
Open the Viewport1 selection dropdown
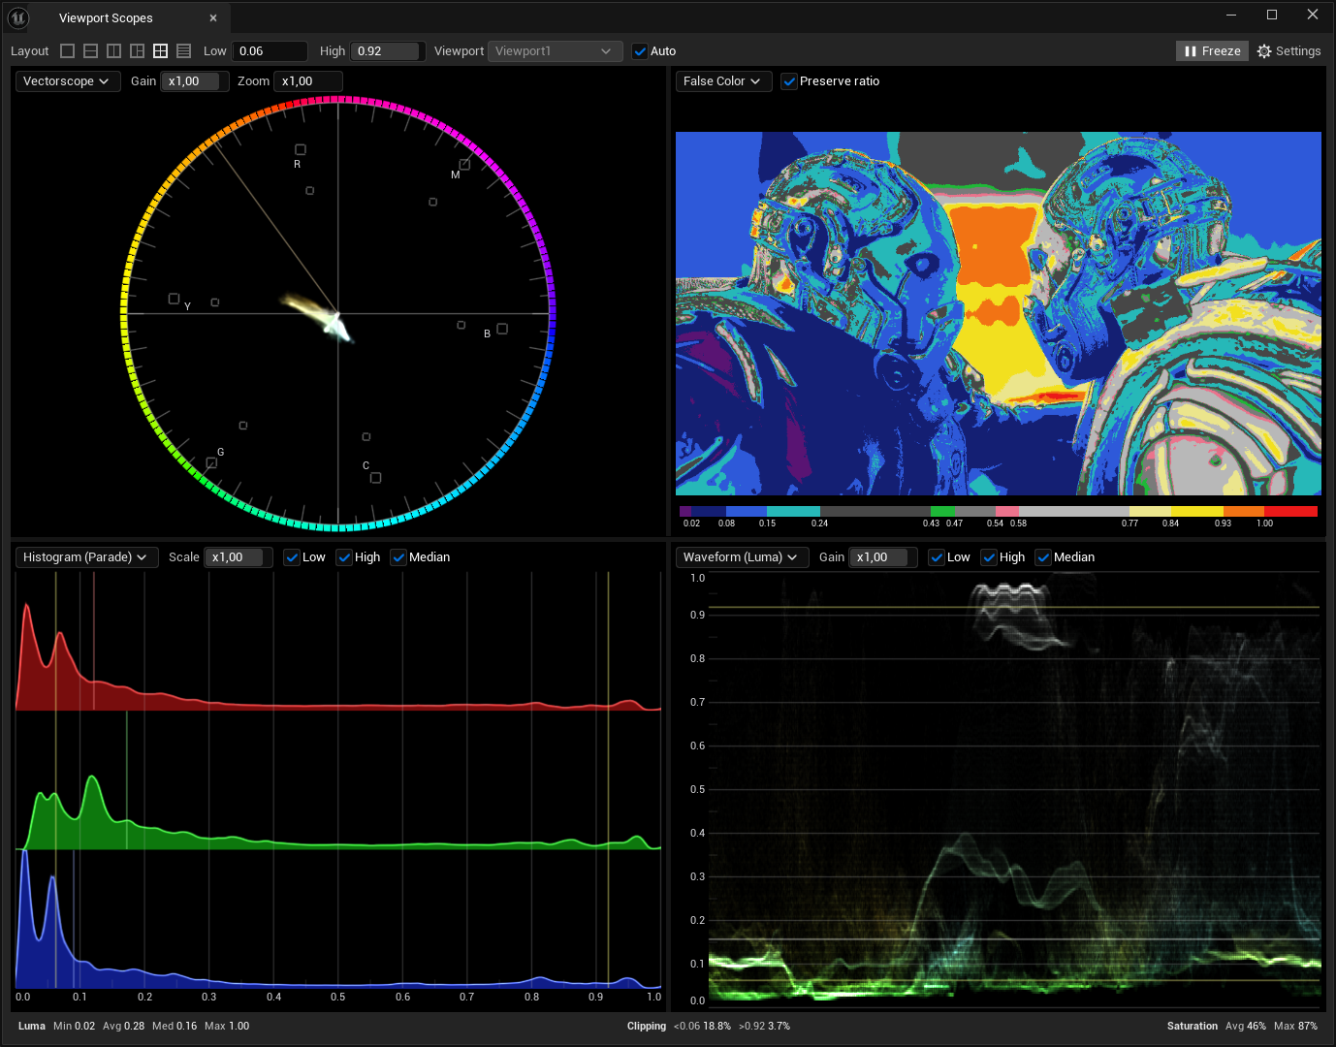(x=555, y=51)
